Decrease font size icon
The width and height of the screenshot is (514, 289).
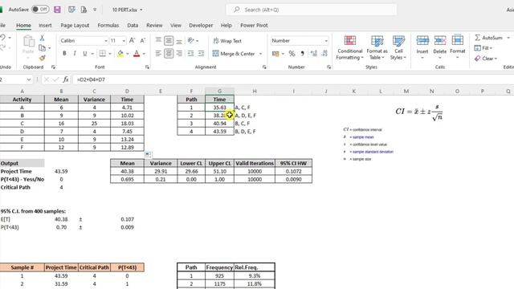[143, 41]
